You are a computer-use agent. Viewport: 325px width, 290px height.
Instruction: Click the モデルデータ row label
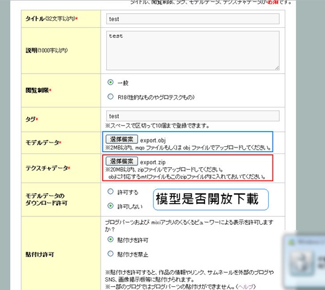point(43,143)
